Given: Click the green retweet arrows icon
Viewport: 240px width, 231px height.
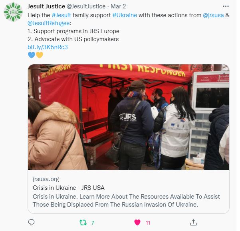Looking at the screenshot, I should (83, 223).
